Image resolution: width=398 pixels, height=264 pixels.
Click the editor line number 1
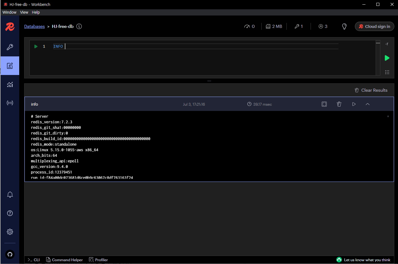pos(44,46)
